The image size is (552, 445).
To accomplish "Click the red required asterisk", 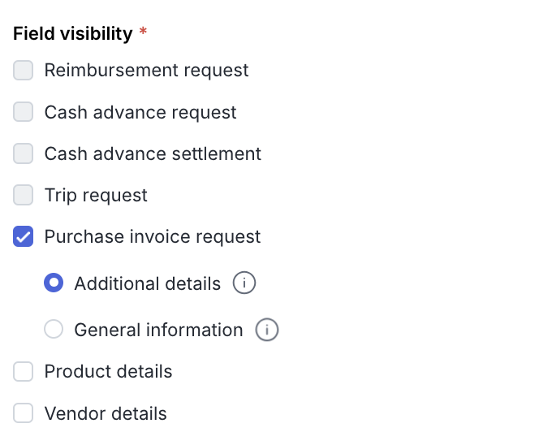I will point(144,32).
